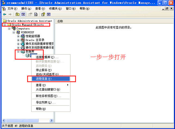Image resolution: width=175 pixels, height=129 pixels.
Task: Click the Show/Hide action pane toolbar icon
Action: pos(49,14)
